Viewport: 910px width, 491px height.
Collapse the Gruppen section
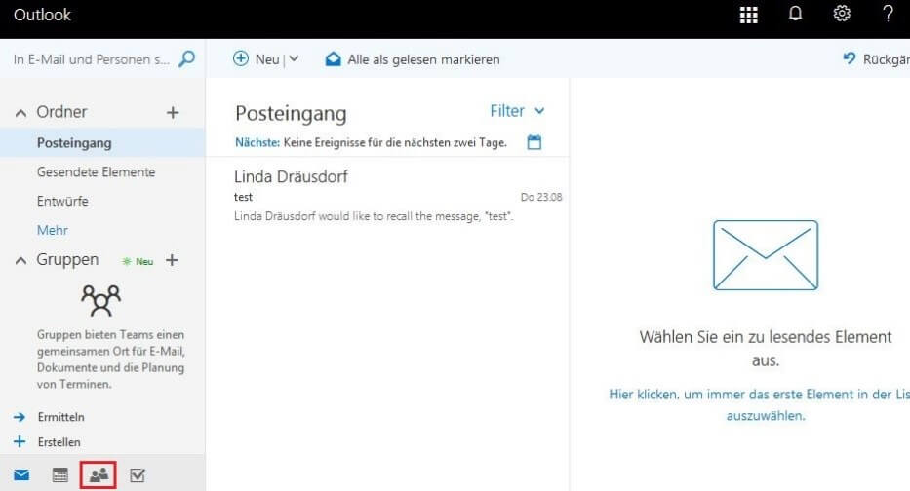20,261
